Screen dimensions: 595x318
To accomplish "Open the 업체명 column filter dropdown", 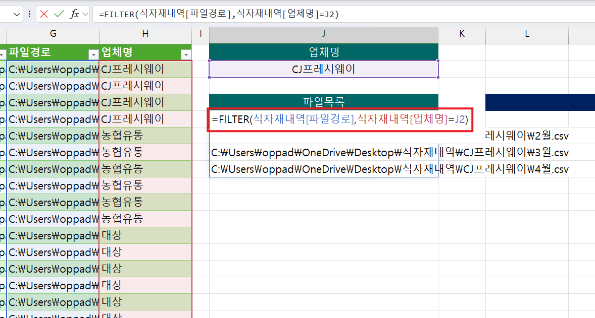I will pos(186,54).
